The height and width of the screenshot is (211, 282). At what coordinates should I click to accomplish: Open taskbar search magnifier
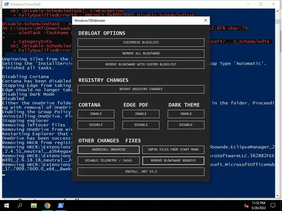coord(20,206)
